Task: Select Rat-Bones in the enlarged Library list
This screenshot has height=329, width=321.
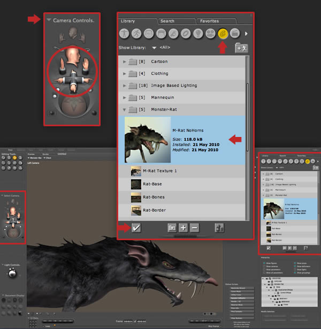Action: [x=182, y=197]
